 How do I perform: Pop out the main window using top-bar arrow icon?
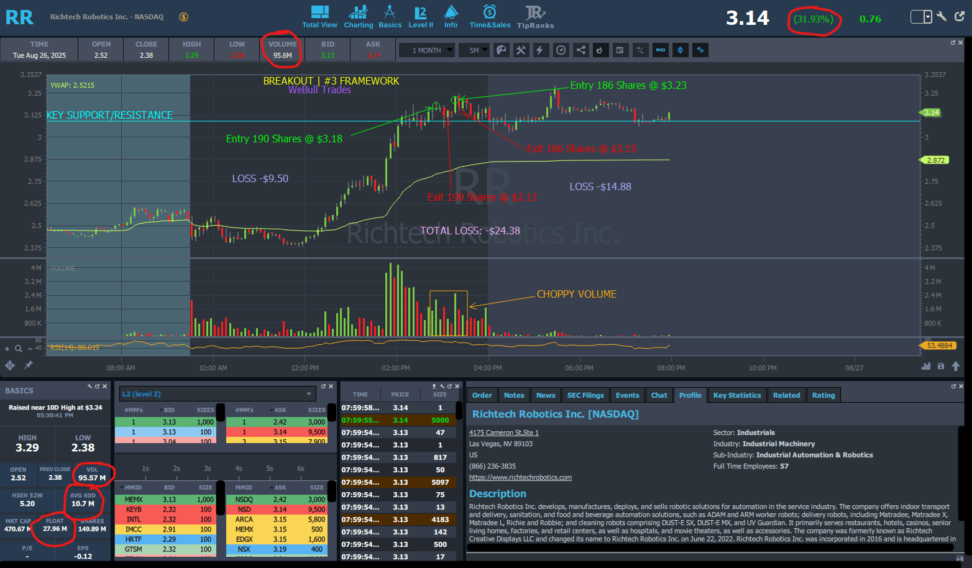(x=960, y=17)
